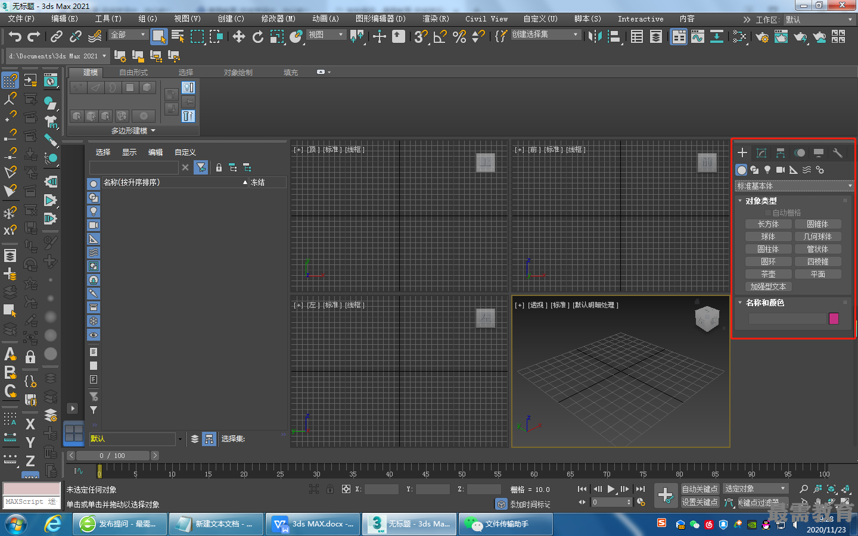Viewport: 858px width, 536px height.
Task: Open the Hierarchy panel tab
Action: [x=780, y=153]
